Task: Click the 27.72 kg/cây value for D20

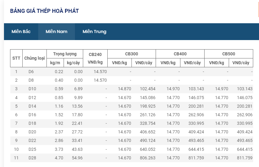Action: pos(77,132)
